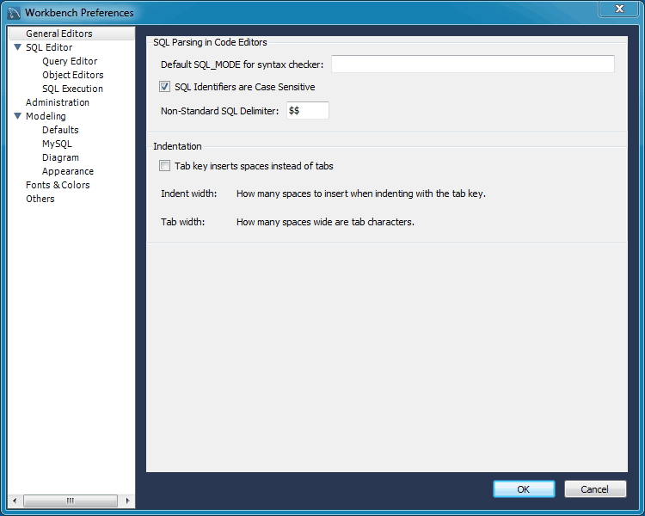This screenshot has height=516, width=645.
Task: Open the SQL Editor preferences page
Action: pyautogui.click(x=49, y=47)
